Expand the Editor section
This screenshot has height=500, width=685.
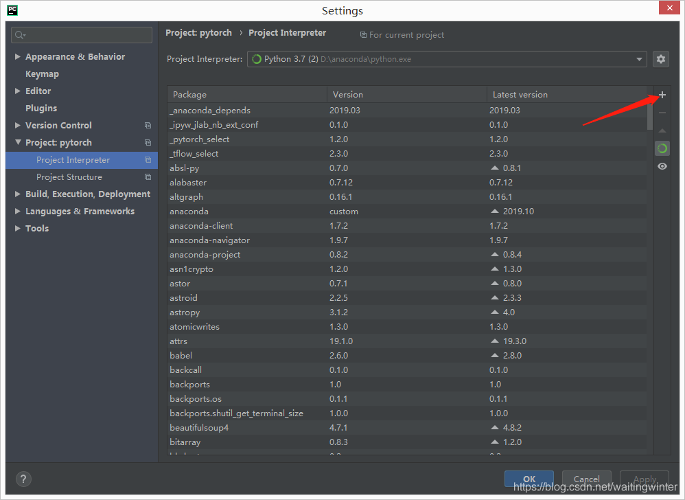[x=17, y=91]
